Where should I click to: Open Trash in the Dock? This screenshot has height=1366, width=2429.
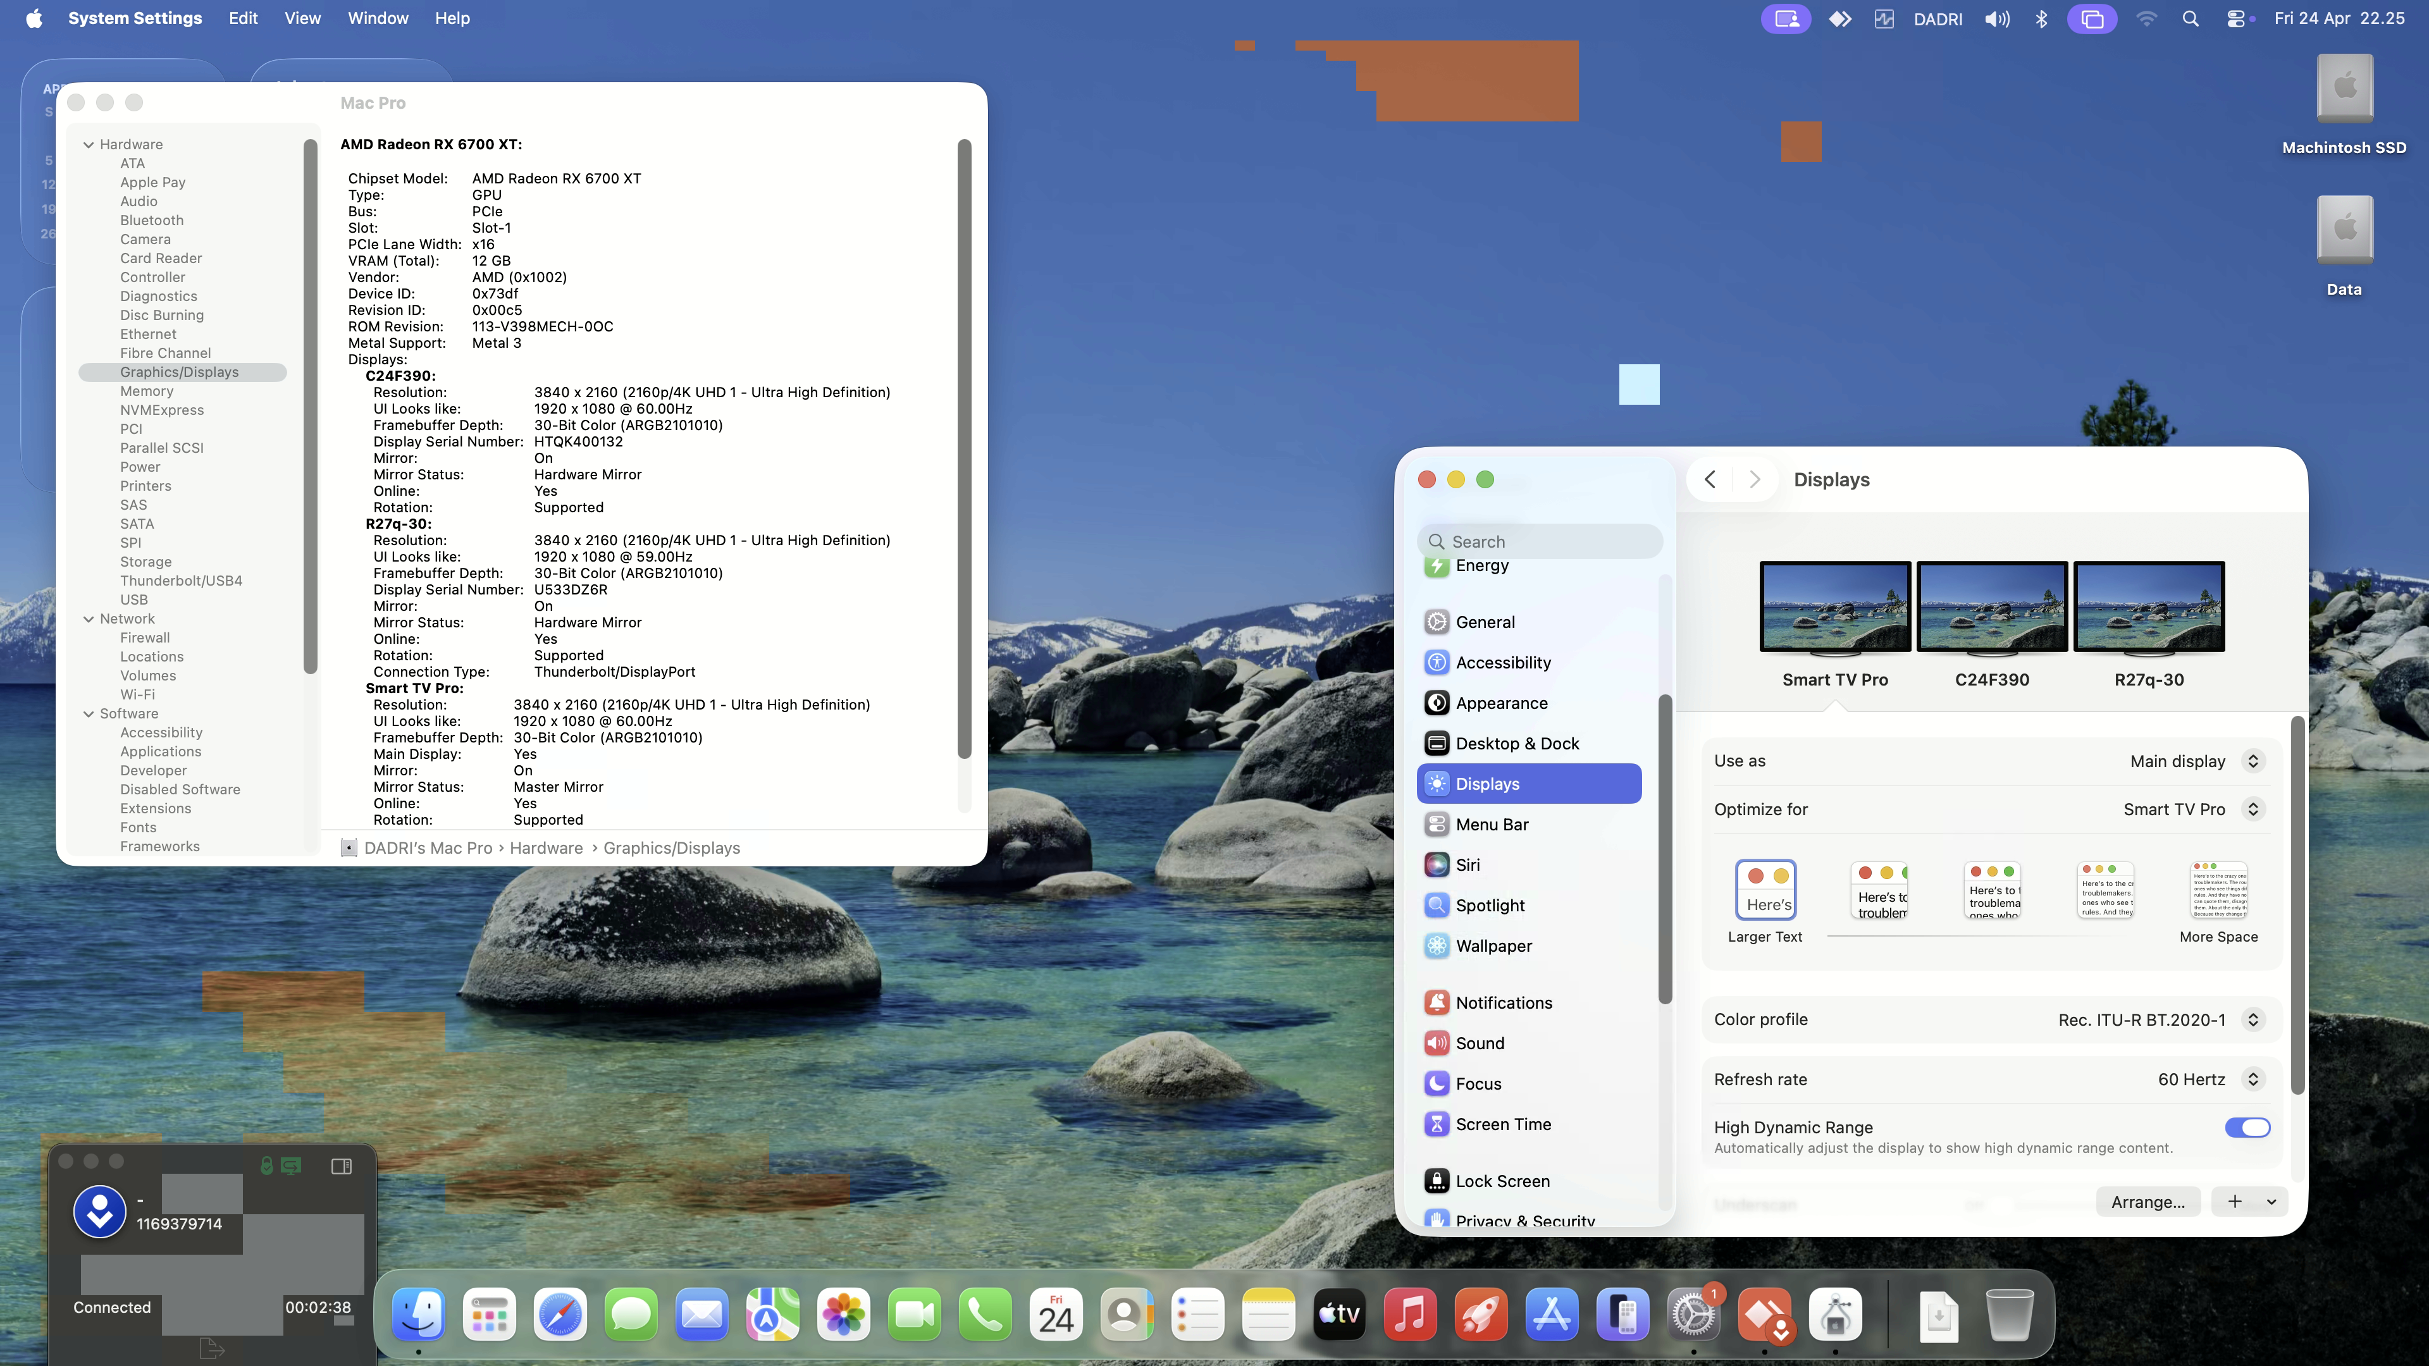click(x=2010, y=1314)
